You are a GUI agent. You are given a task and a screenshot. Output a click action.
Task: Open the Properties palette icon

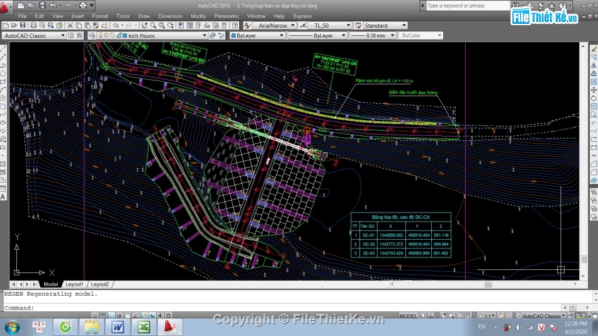click(x=181, y=26)
